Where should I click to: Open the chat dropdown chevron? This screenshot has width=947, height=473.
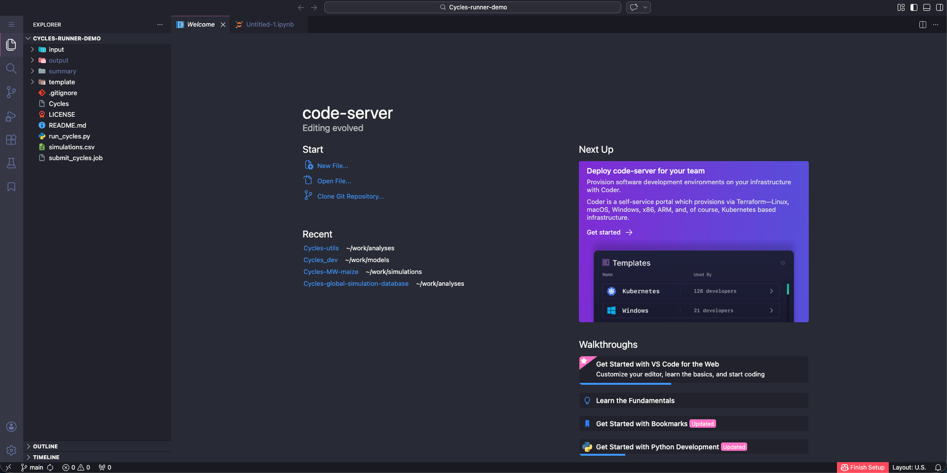(x=645, y=7)
